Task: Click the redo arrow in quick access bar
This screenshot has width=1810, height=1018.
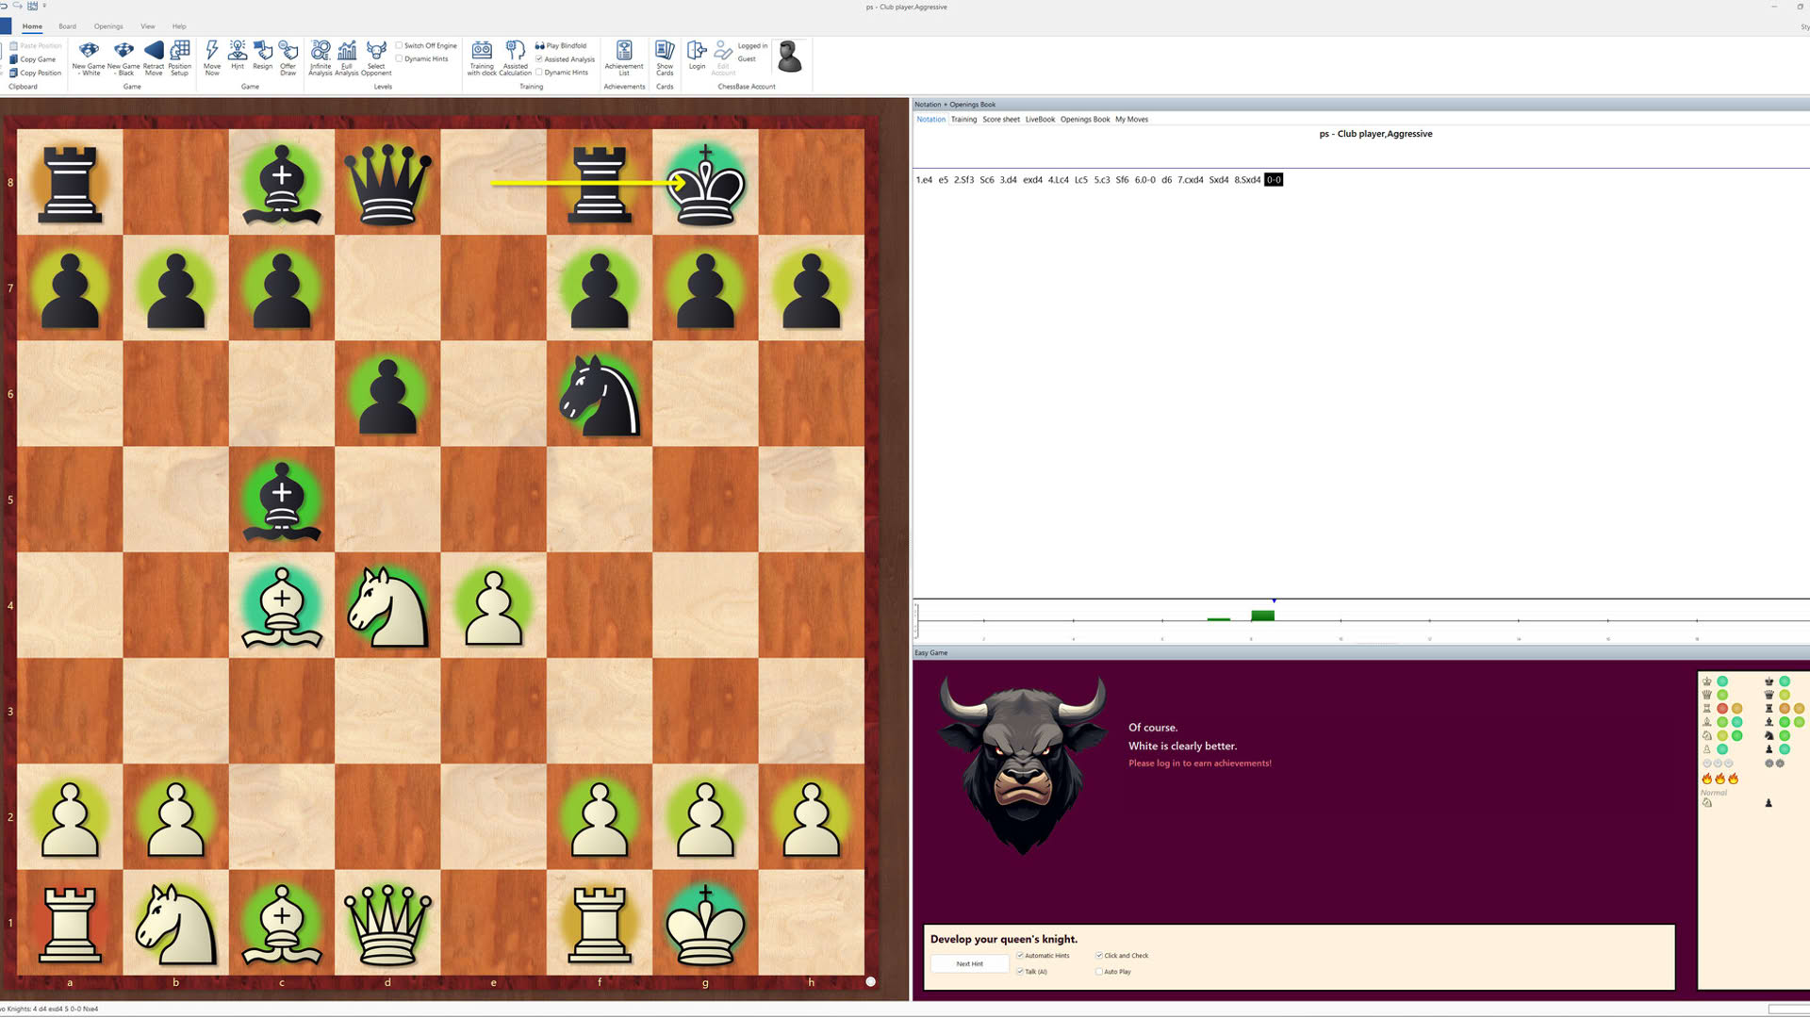Action: tap(17, 6)
